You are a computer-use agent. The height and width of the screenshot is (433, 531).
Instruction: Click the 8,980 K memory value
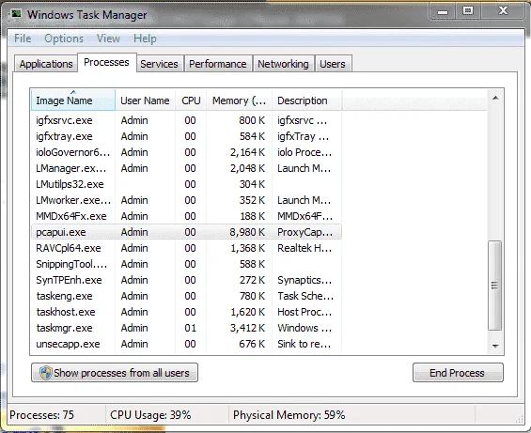coord(247,232)
